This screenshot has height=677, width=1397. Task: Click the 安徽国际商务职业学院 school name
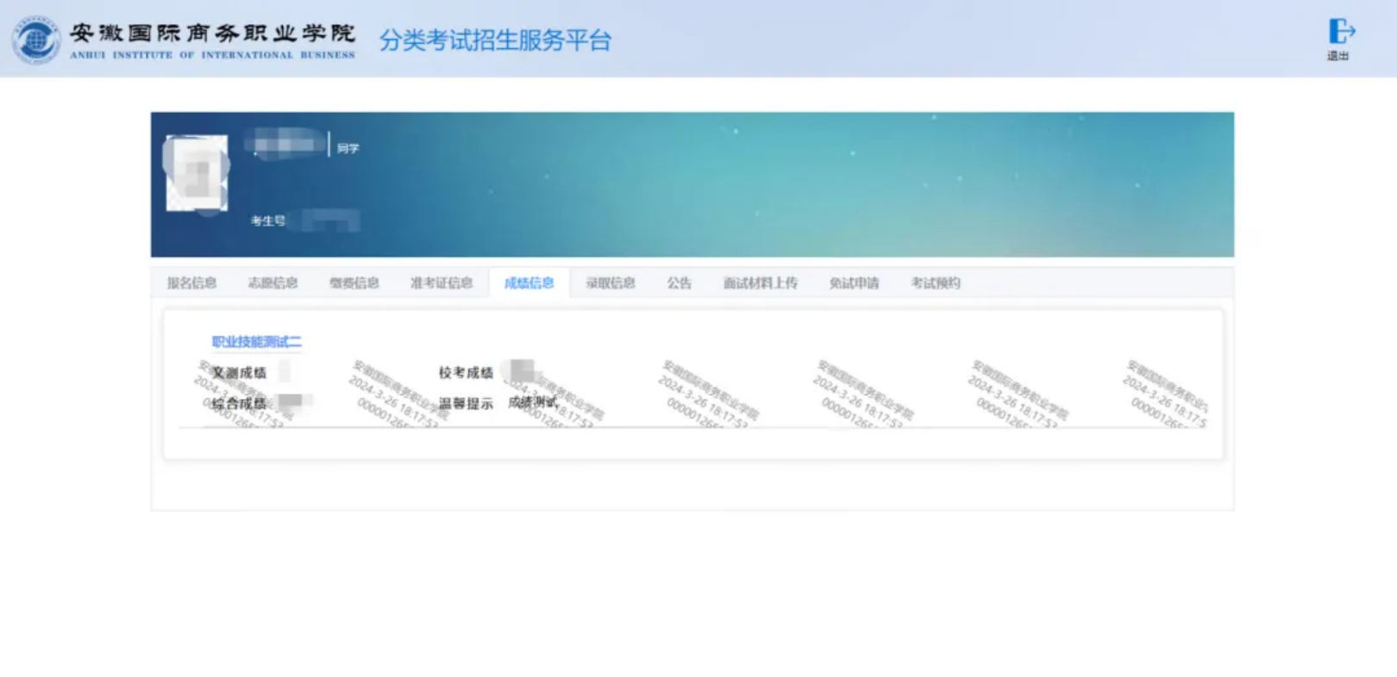(212, 34)
